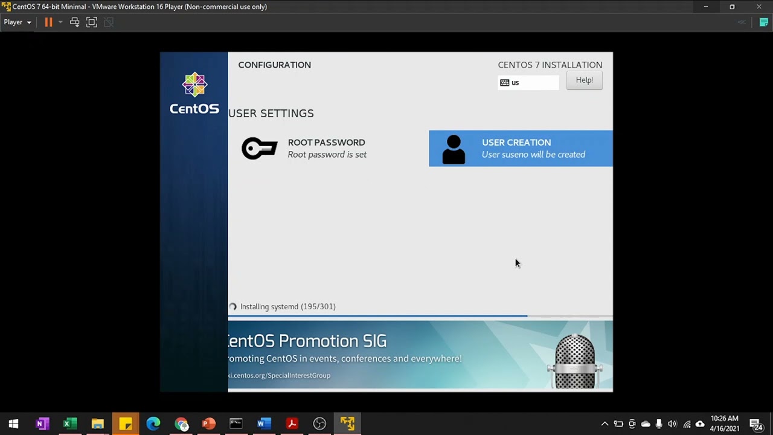Click the battery status tray icon
The width and height of the screenshot is (773, 435).
[618, 424]
